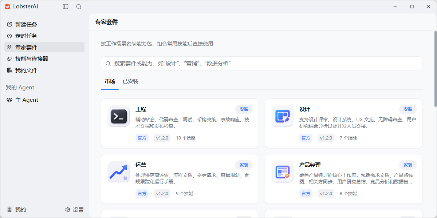Install the 工程 package
Image resolution: width=437 pixels, height=218 pixels.
[244, 109]
